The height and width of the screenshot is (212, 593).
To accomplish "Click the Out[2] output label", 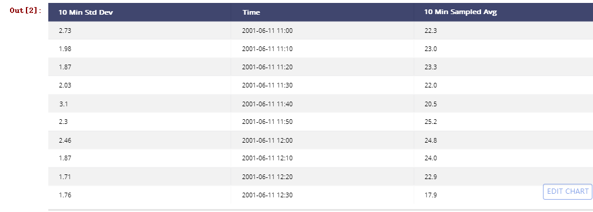I will pyautogui.click(x=26, y=11).
